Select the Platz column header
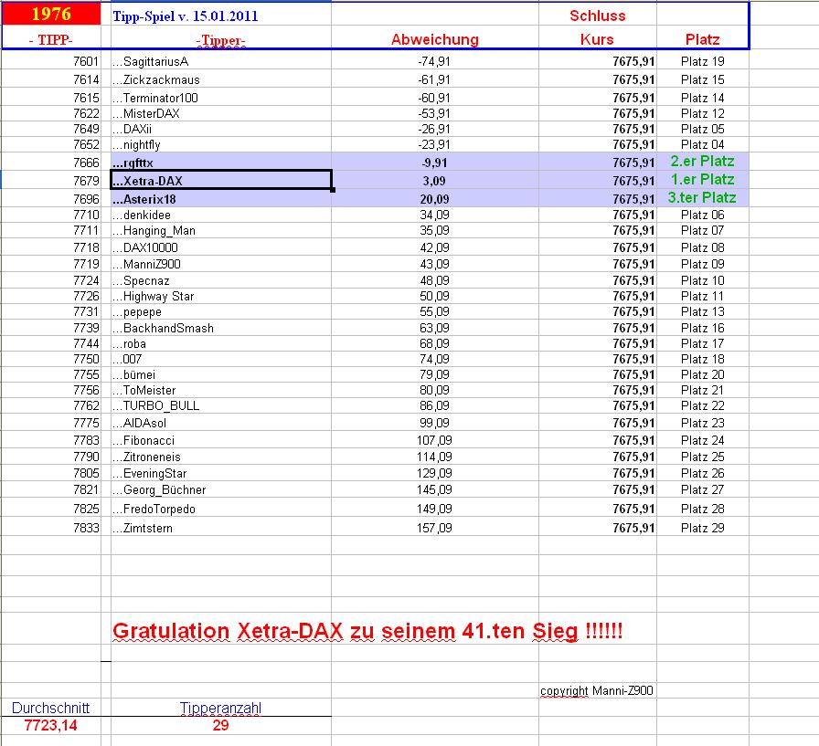This screenshot has width=819, height=746. click(x=703, y=39)
